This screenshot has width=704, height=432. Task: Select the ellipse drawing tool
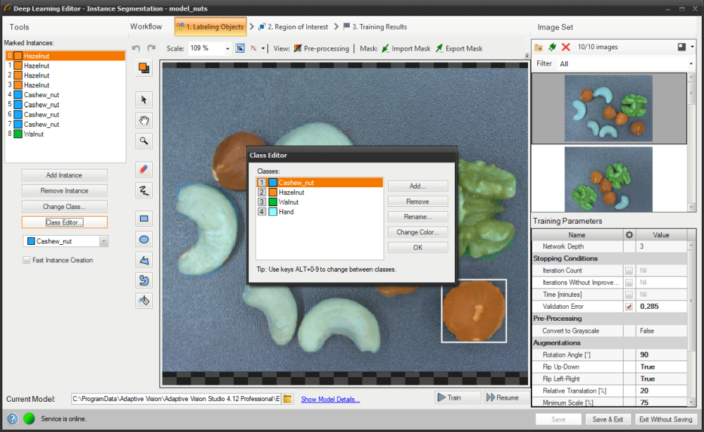(x=144, y=239)
